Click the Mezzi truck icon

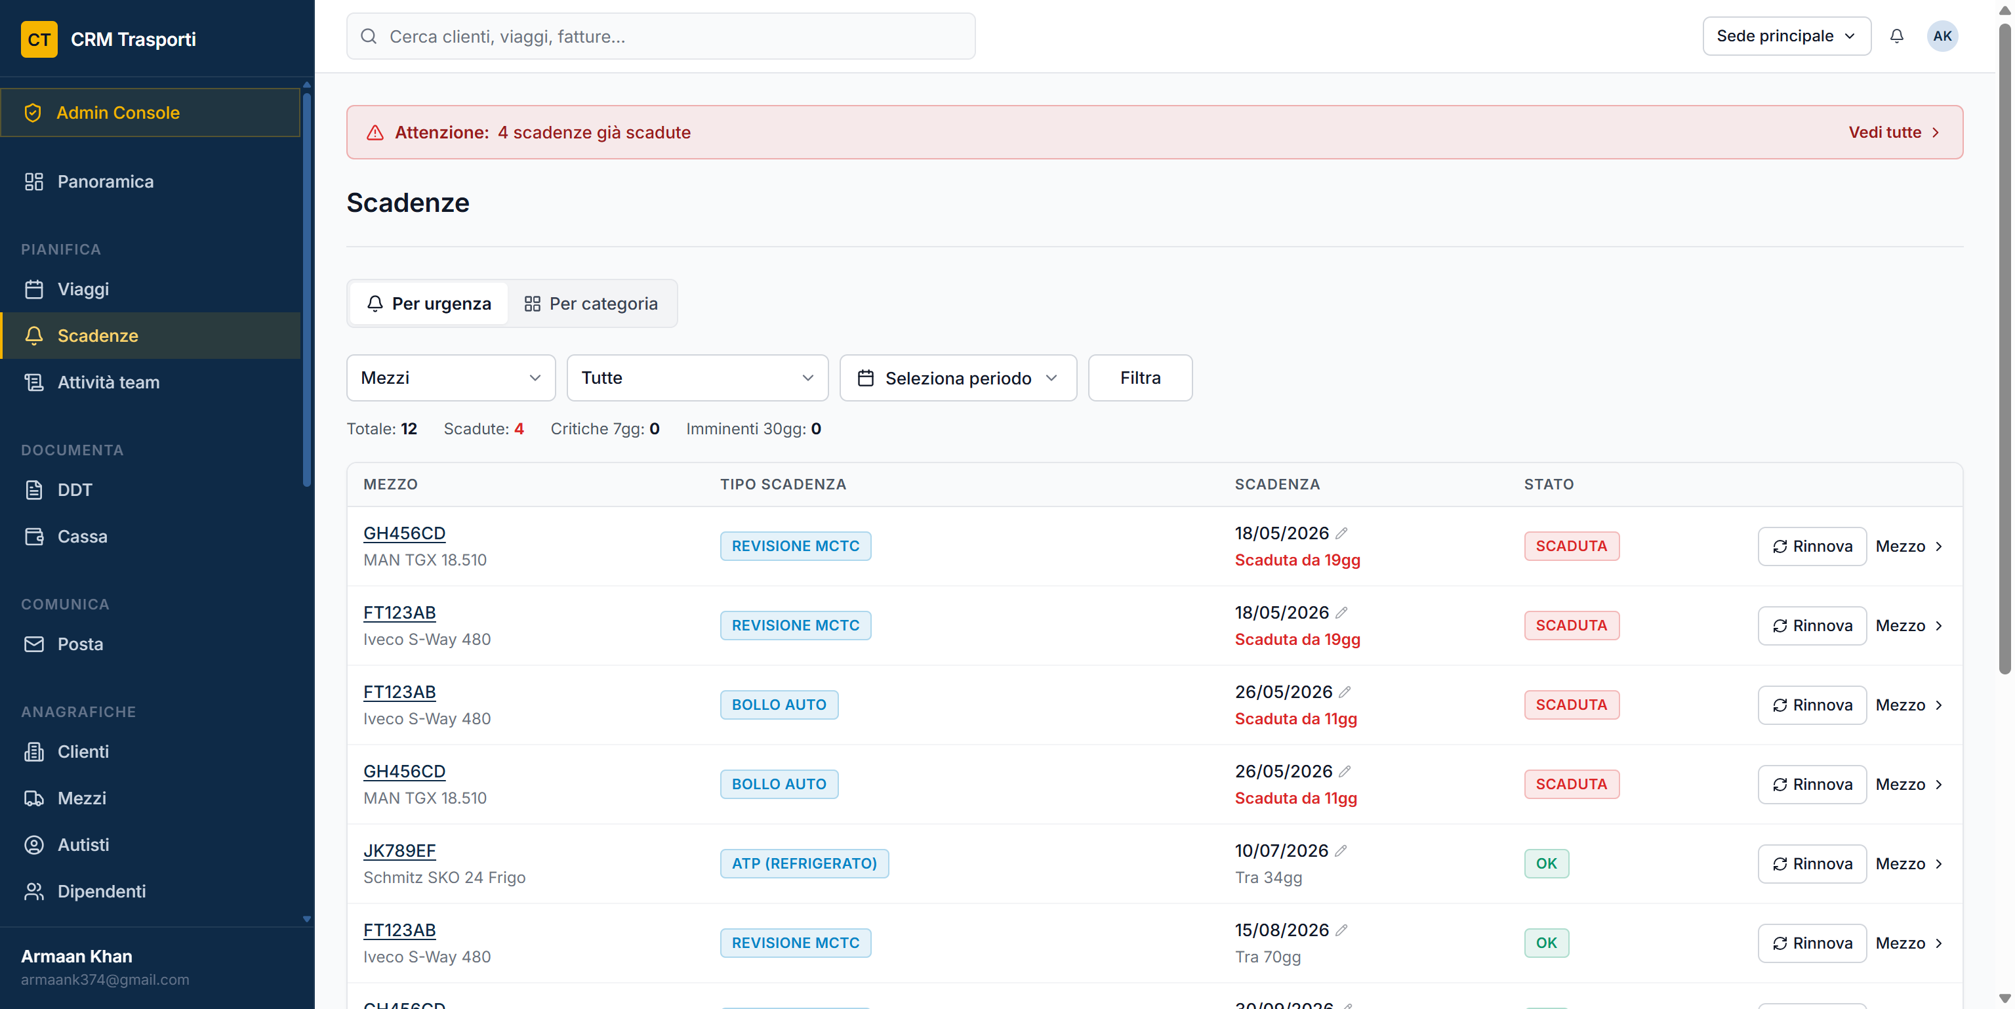33,798
